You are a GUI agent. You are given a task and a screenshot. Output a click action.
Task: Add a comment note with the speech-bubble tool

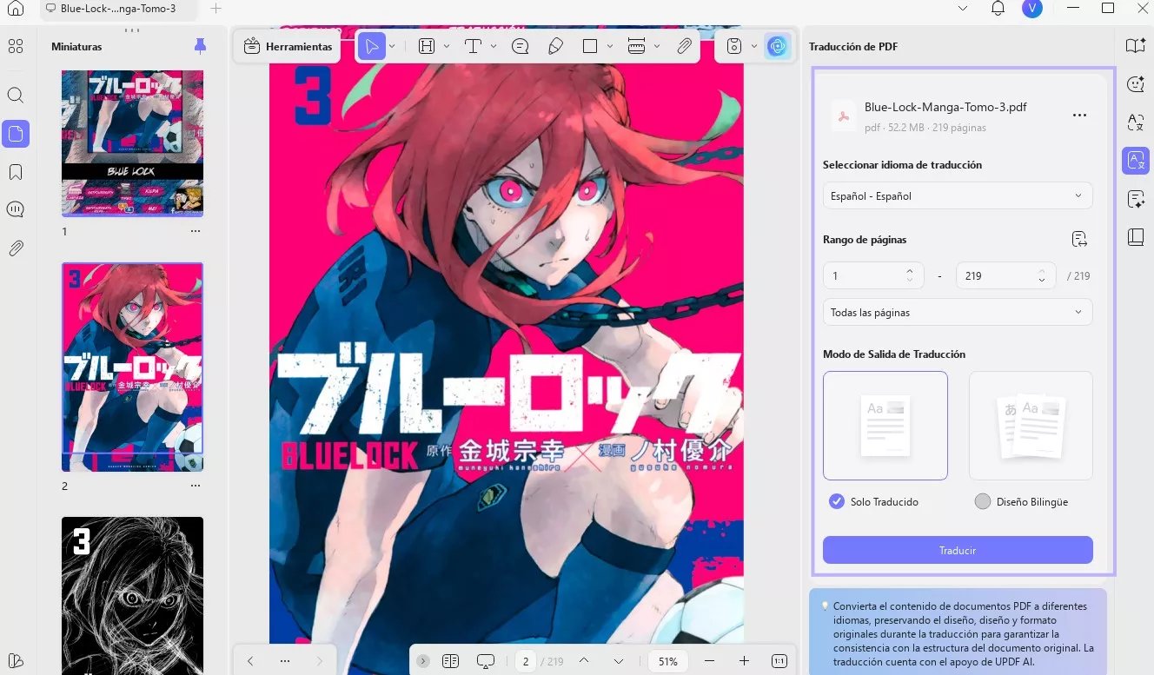[x=521, y=46]
